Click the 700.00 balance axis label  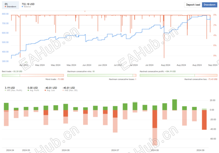pos(5,23)
